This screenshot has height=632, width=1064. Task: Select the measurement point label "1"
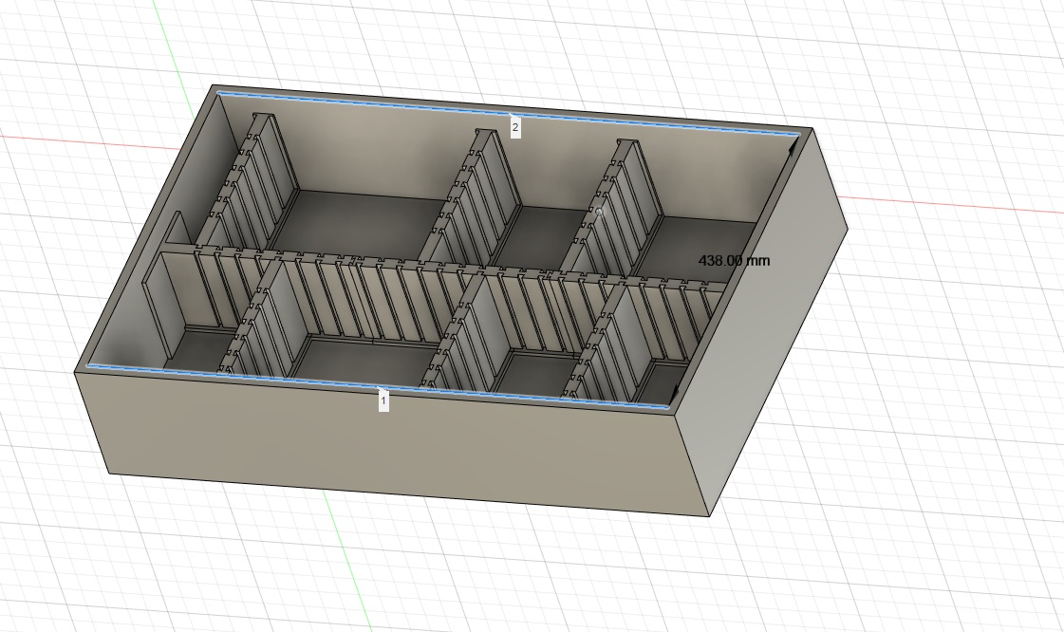point(383,400)
